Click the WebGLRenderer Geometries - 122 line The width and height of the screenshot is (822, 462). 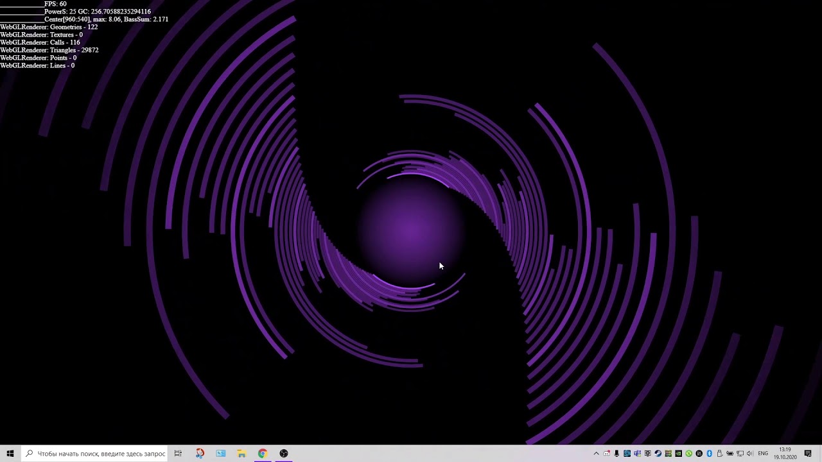click(49, 27)
